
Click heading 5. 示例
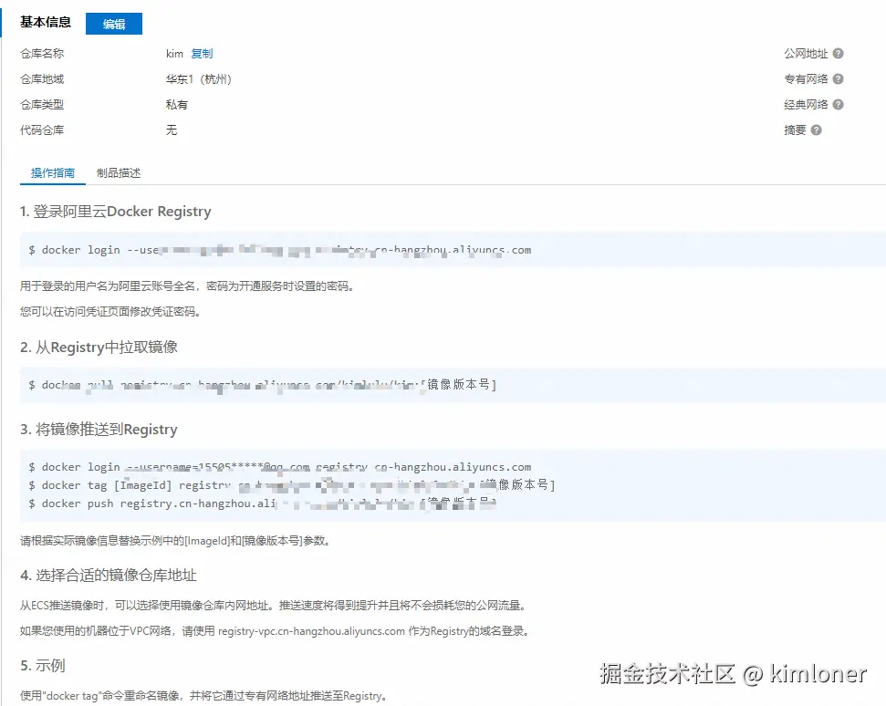42,665
